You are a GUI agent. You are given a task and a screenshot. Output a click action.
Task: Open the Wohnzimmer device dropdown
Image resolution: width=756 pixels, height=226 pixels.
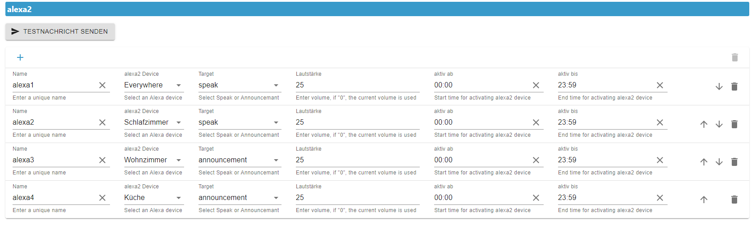click(154, 160)
